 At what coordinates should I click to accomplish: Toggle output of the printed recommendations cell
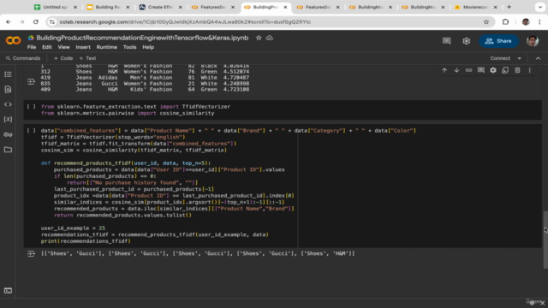tap(31, 253)
